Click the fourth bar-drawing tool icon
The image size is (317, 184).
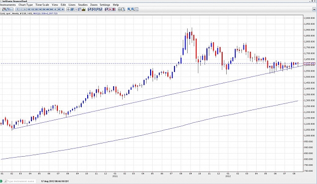click(x=101, y=9)
